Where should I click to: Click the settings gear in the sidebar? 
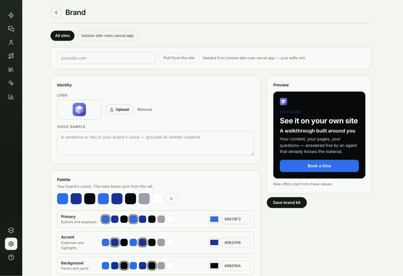[x=11, y=244]
